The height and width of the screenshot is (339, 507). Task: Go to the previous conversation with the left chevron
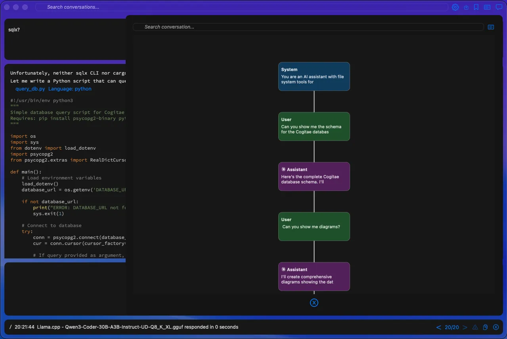pos(438,327)
